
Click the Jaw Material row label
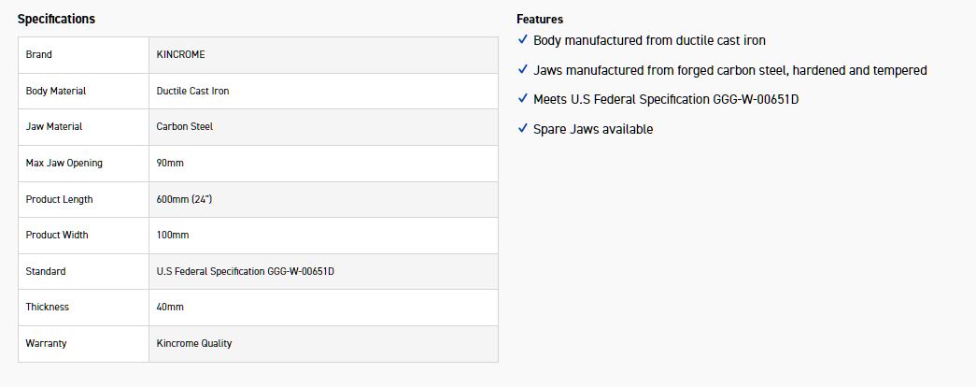tap(54, 126)
